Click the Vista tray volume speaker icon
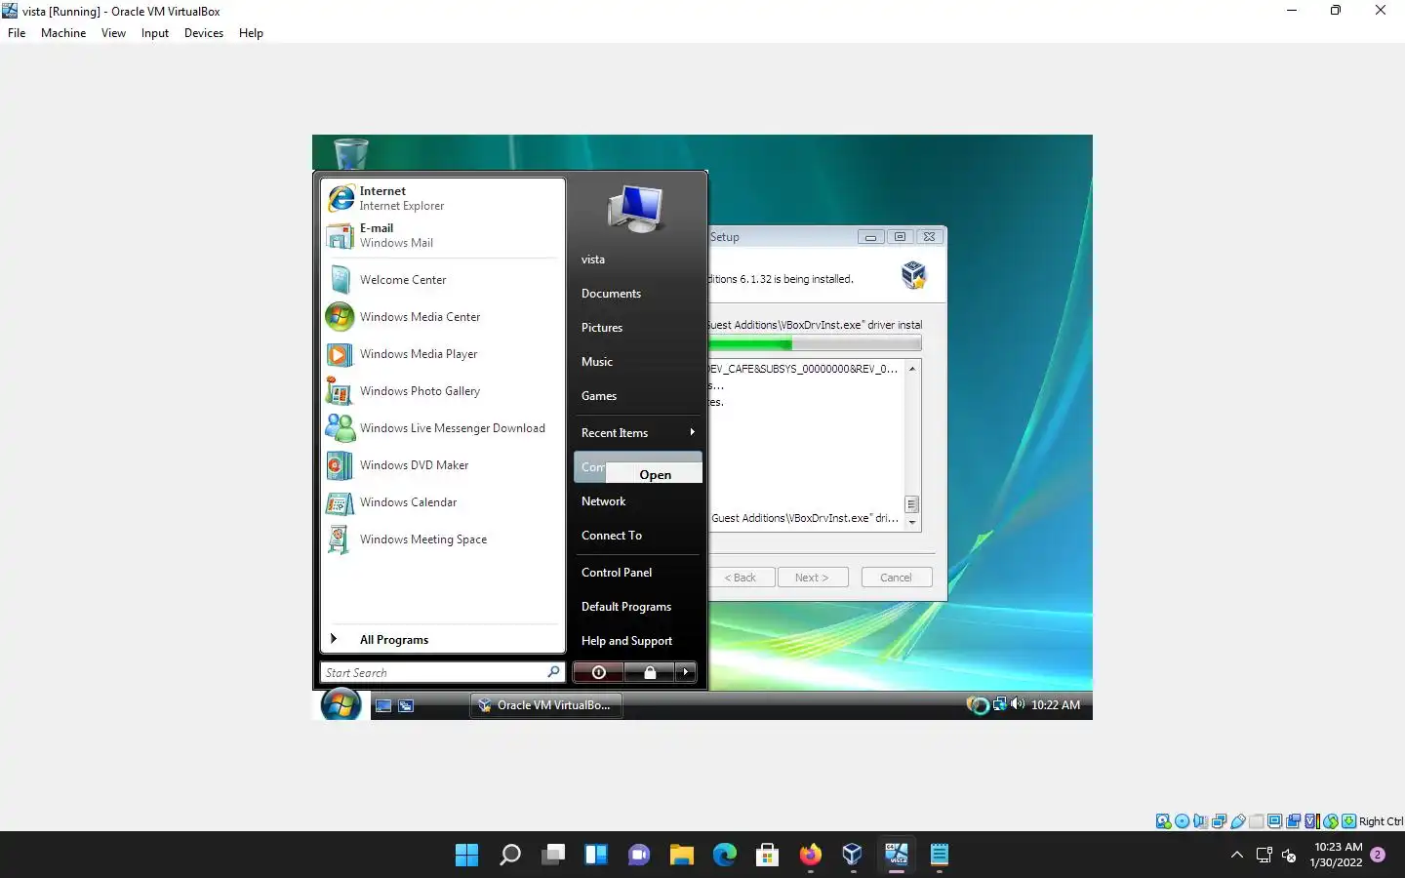 click(1018, 704)
